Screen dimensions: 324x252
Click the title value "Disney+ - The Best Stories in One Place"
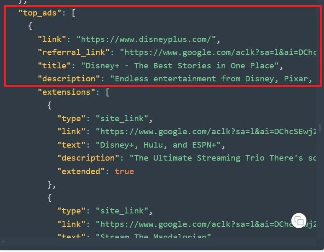click(180, 65)
